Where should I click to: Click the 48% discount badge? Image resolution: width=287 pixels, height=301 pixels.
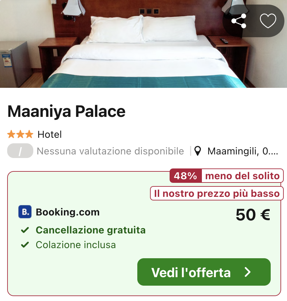click(x=186, y=176)
